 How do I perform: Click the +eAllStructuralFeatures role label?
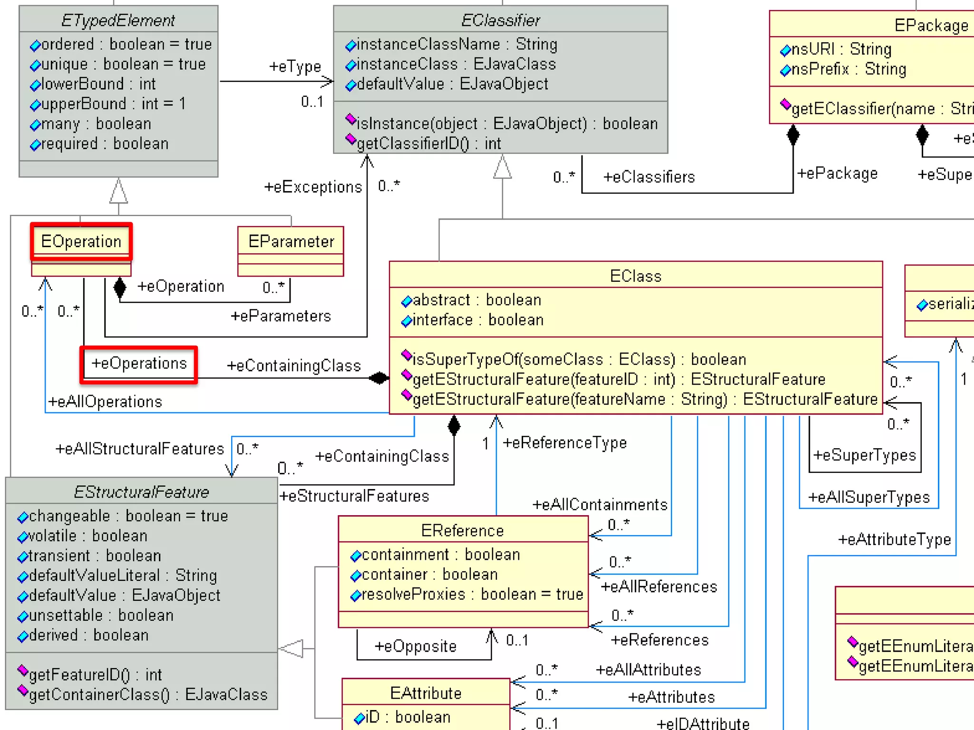(x=139, y=449)
